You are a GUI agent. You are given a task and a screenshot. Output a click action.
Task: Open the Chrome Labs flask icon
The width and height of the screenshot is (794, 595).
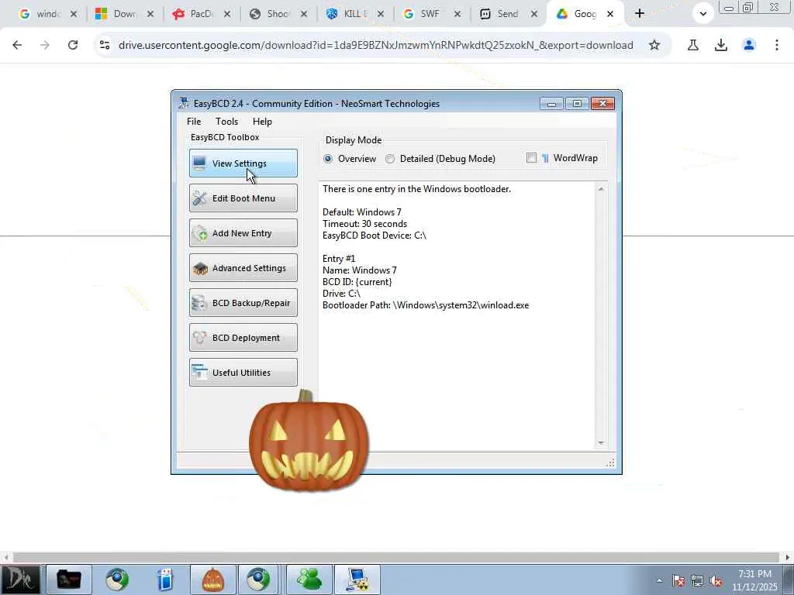(693, 45)
